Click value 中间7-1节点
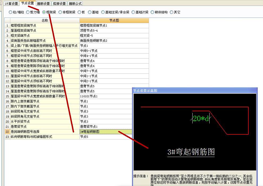The width and height of the screenshot is (263, 186). (x=114, y=71)
